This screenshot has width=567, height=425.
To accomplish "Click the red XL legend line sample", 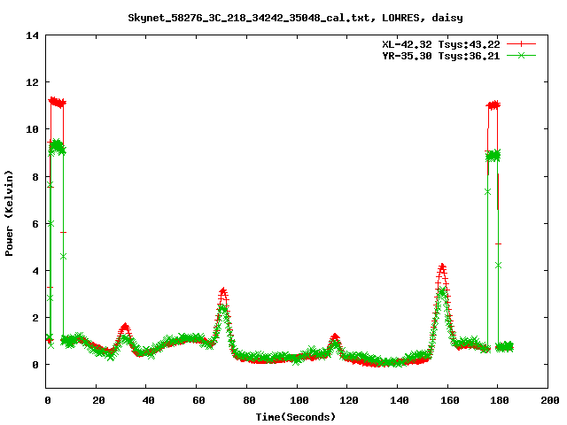I will coord(521,44).
